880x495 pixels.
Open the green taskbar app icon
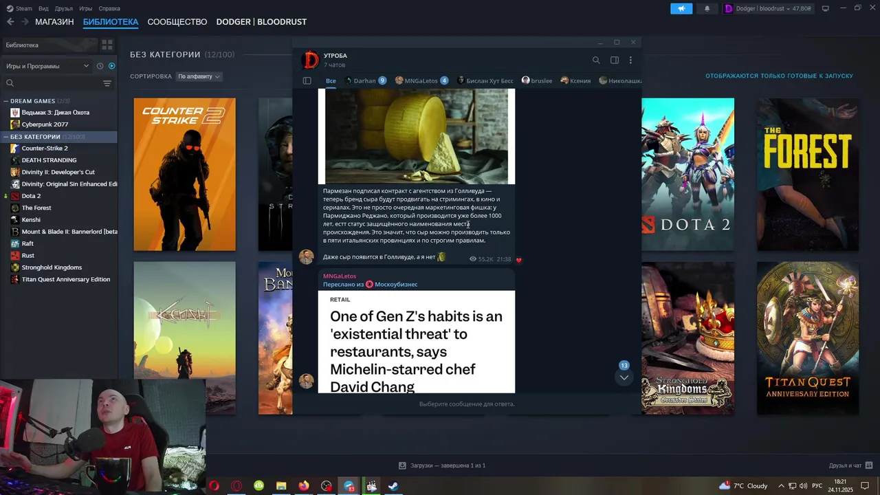point(259,486)
